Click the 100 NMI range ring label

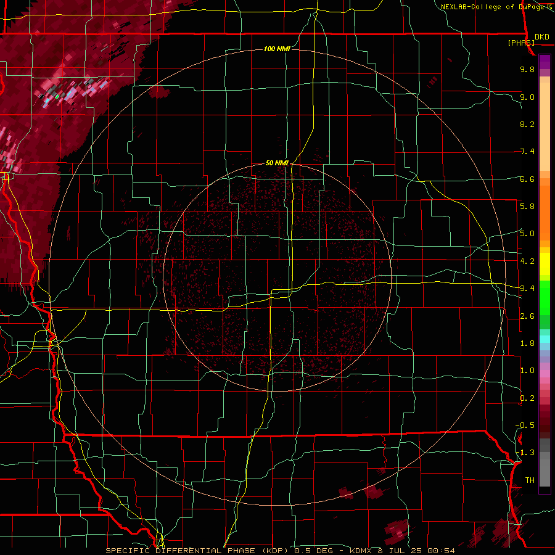pyautogui.click(x=277, y=49)
